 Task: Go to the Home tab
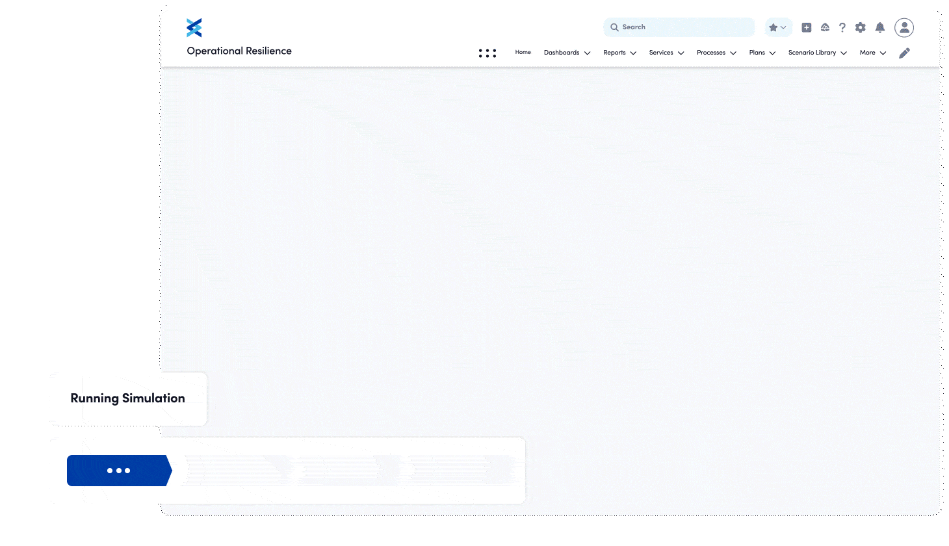(523, 53)
